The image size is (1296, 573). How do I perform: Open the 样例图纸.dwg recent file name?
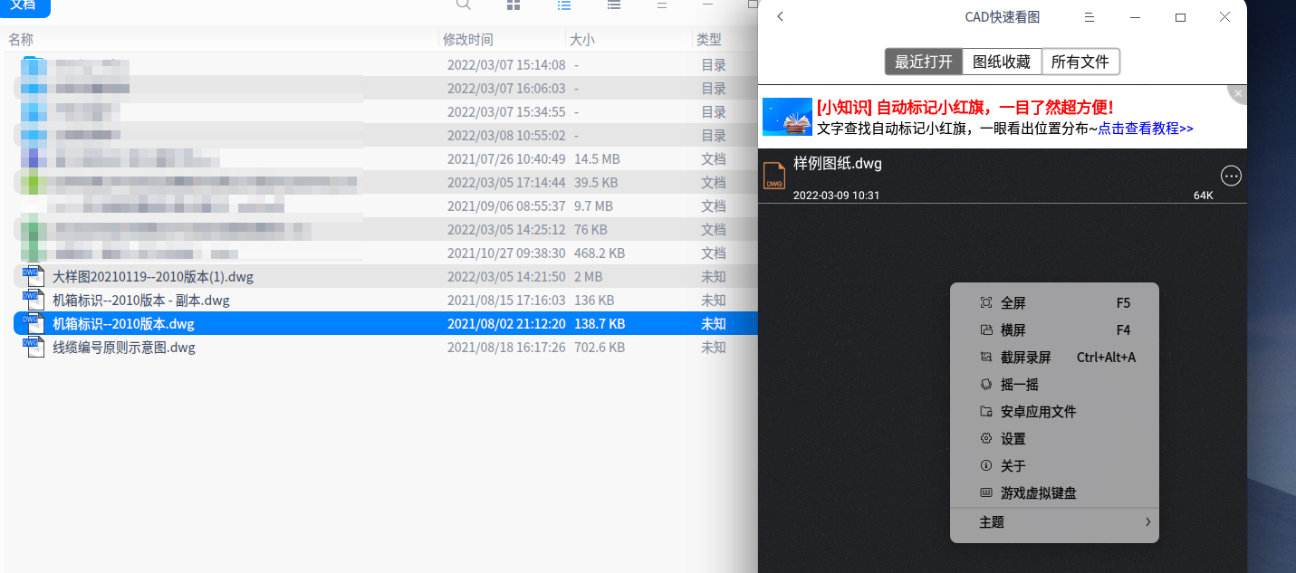click(838, 164)
